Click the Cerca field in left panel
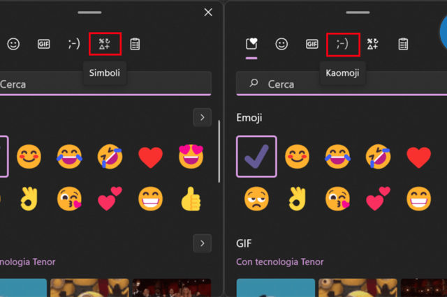This screenshot has height=297, width=447. point(105,84)
